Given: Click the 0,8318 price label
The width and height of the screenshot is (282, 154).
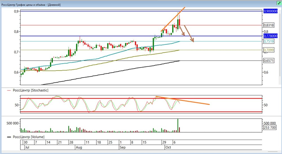Looking at the screenshot, I should click(269, 25).
